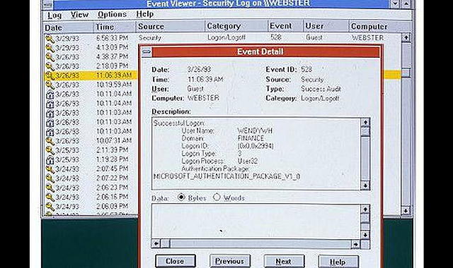Open the Log menu
Image resolution: width=453 pixels, height=268 pixels.
(x=55, y=15)
